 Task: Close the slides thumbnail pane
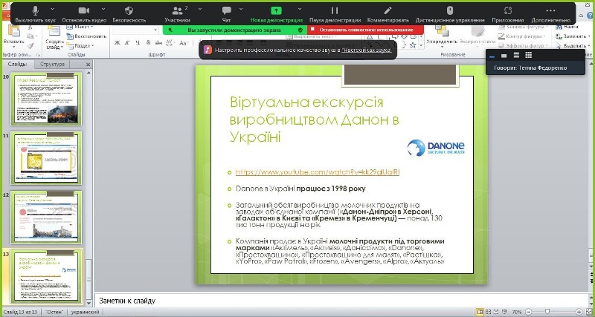[x=88, y=65]
